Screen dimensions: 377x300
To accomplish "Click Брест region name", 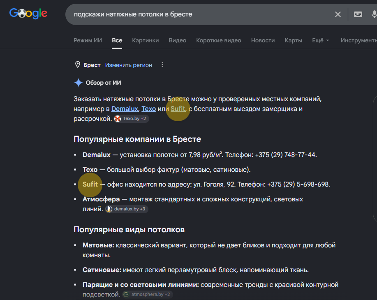I will [92, 65].
